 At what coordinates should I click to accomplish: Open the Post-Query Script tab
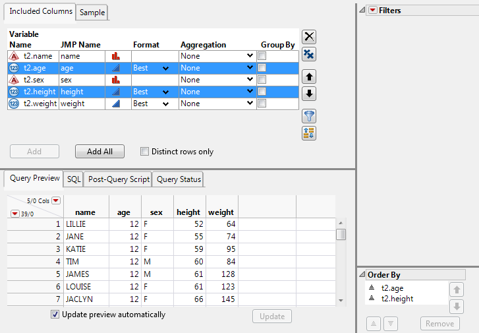tap(119, 179)
